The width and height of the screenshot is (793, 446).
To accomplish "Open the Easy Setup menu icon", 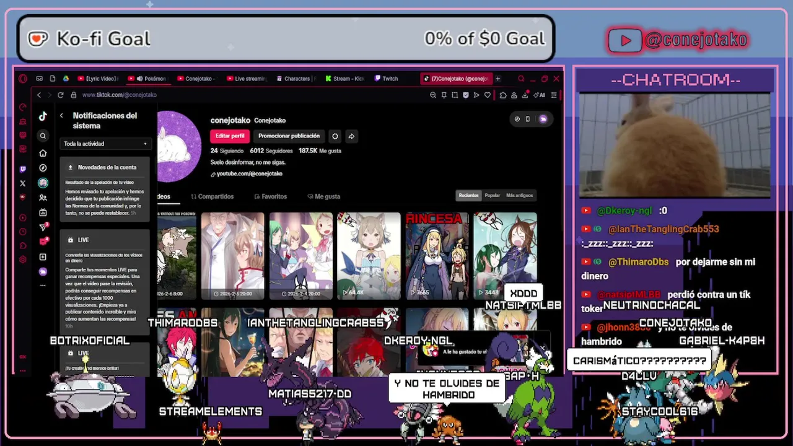I will [554, 95].
